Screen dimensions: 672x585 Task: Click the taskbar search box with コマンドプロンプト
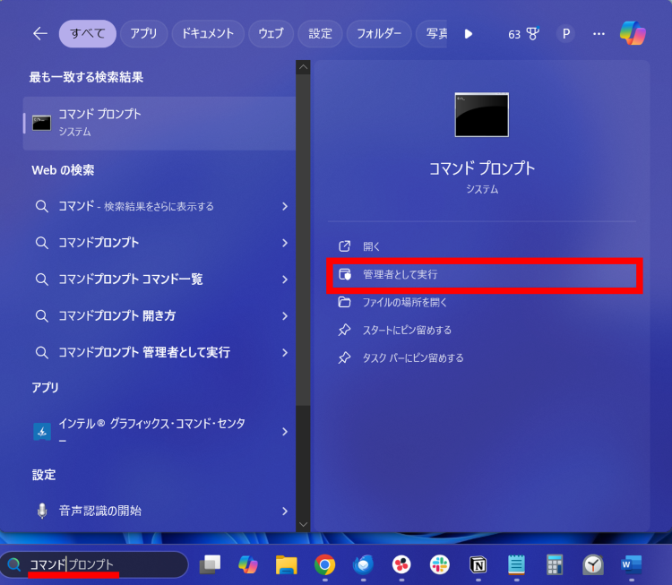[x=94, y=564]
